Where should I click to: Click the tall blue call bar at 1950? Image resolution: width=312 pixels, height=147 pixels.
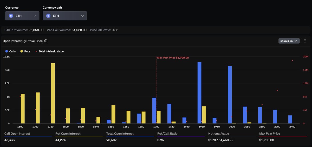point(199,93)
